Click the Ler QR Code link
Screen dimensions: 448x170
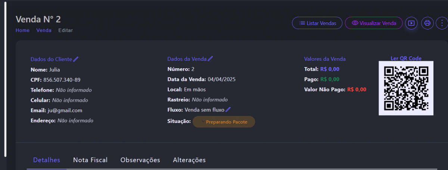(406, 58)
